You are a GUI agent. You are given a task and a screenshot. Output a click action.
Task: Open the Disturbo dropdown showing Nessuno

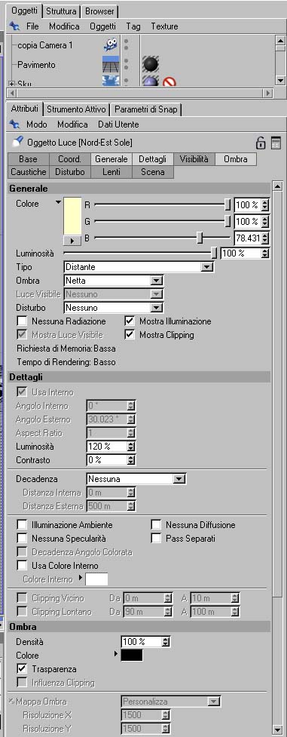(x=113, y=308)
